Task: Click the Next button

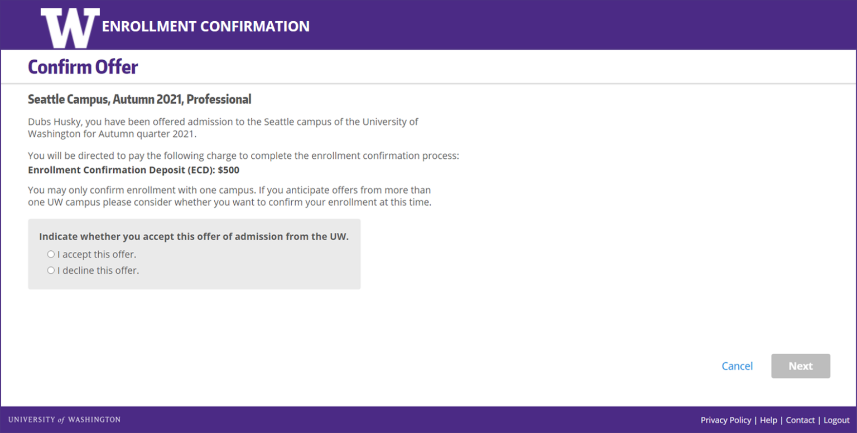Action: tap(800, 366)
